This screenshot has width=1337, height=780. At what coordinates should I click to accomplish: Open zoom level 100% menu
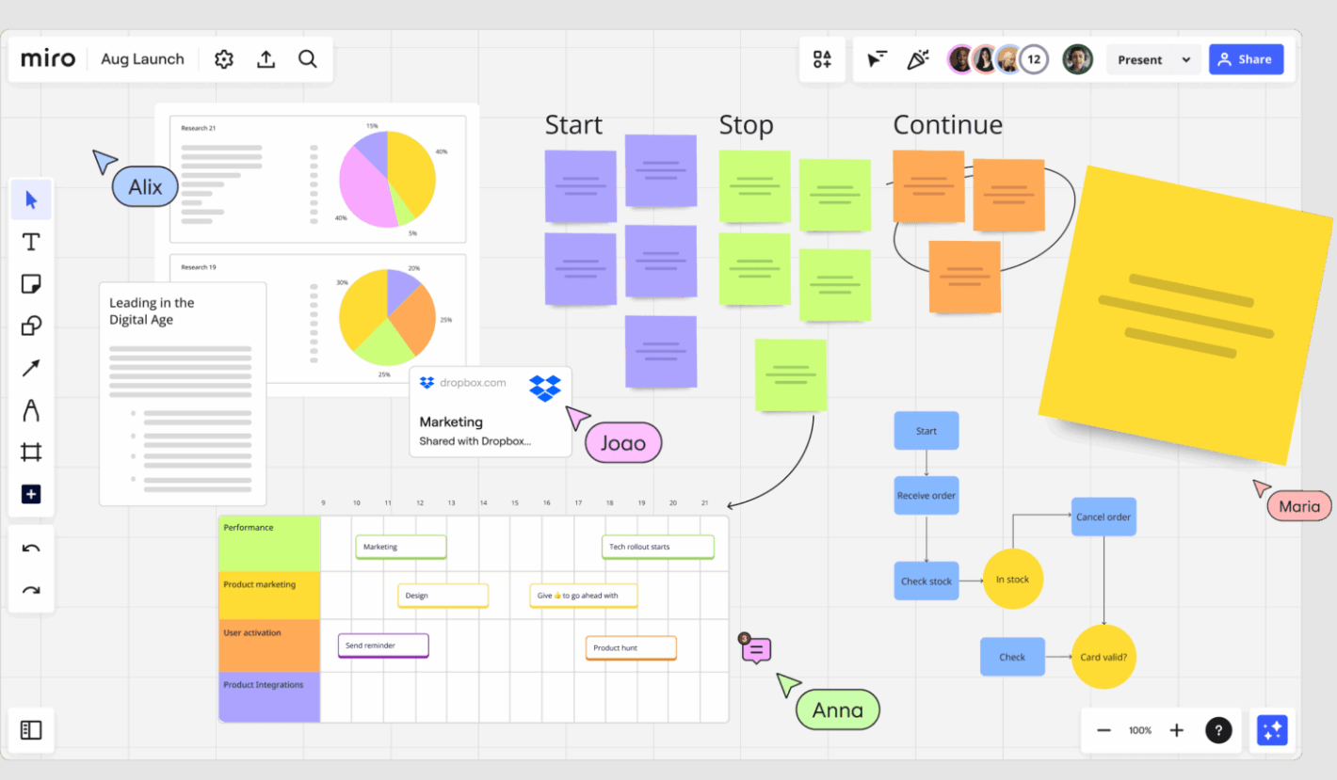click(1140, 730)
